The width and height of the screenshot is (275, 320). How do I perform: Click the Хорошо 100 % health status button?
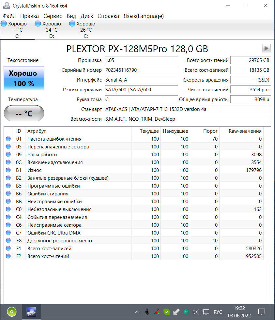tap(24, 78)
